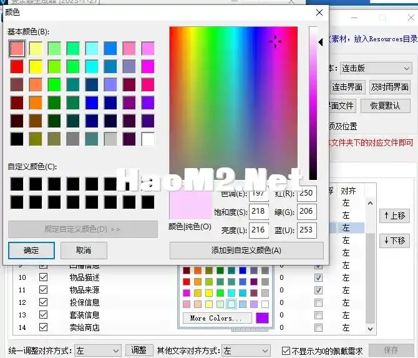This screenshot has width=418, height=358.
Task: Click the luminance gradient bar
Action: click(313, 103)
